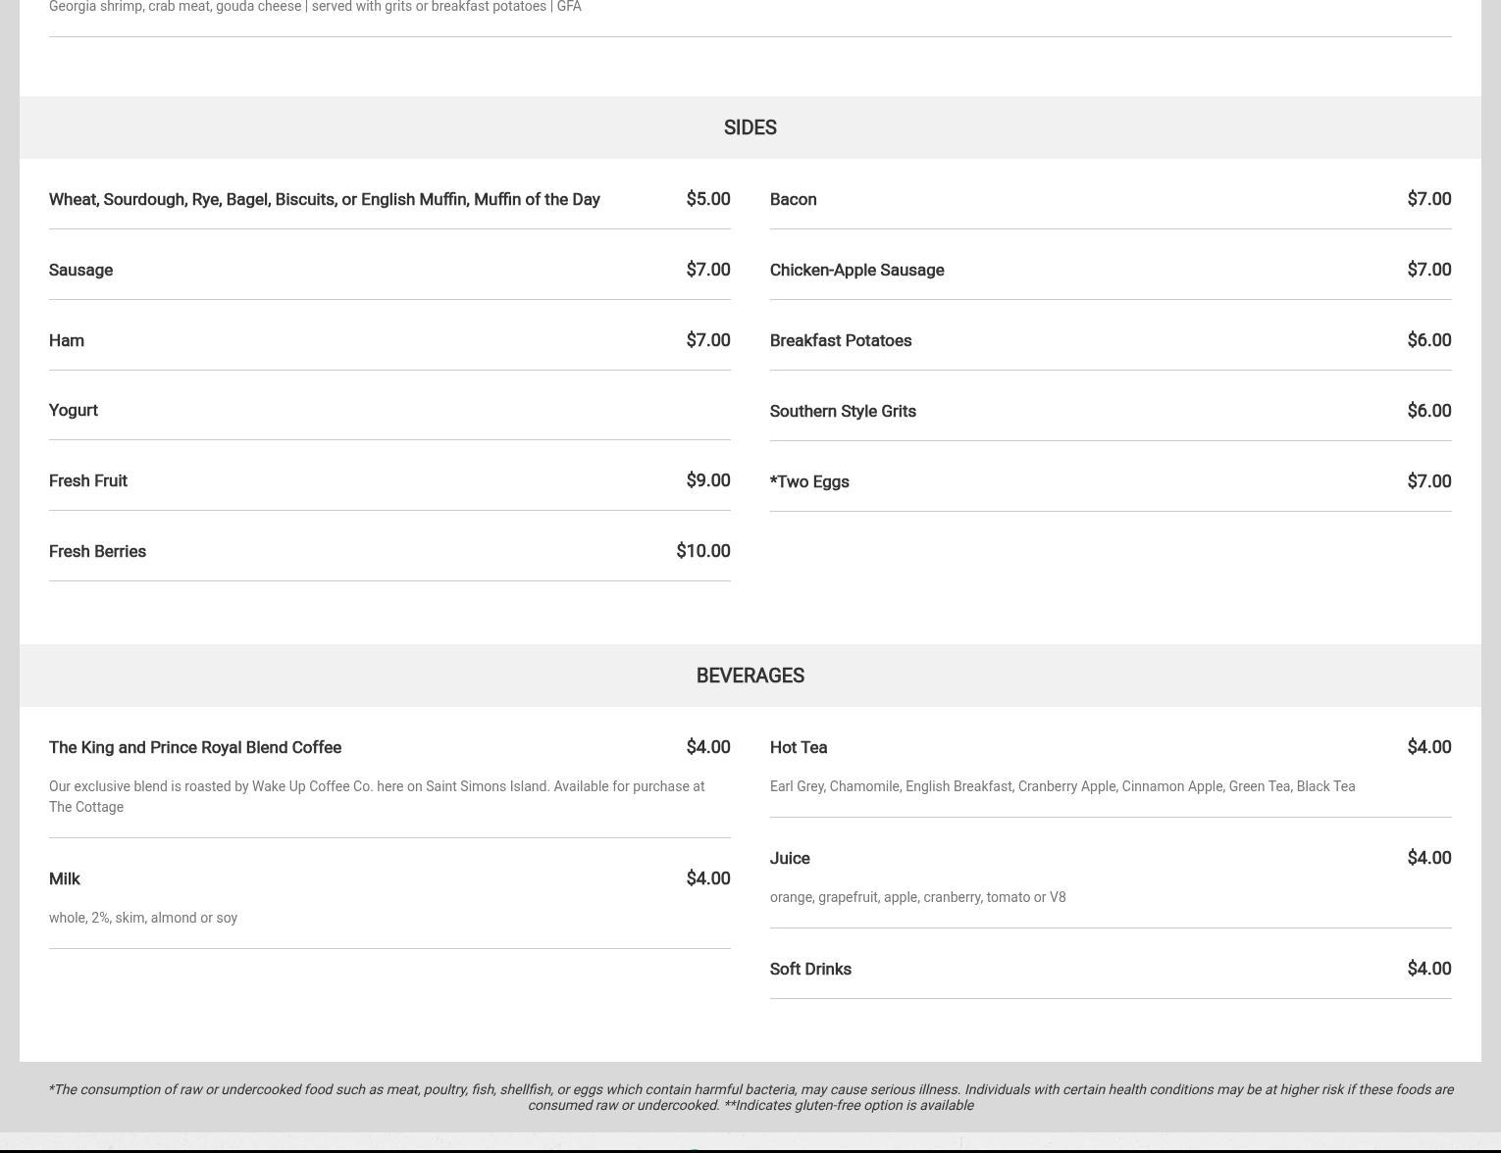The image size is (1501, 1153).
Task: Select the 'Wheat, Sourdough, Rye, Bagel' bread item
Action: coord(324,199)
